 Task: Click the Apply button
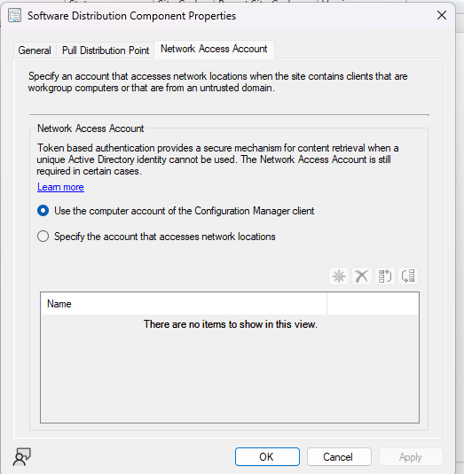pyautogui.click(x=411, y=457)
